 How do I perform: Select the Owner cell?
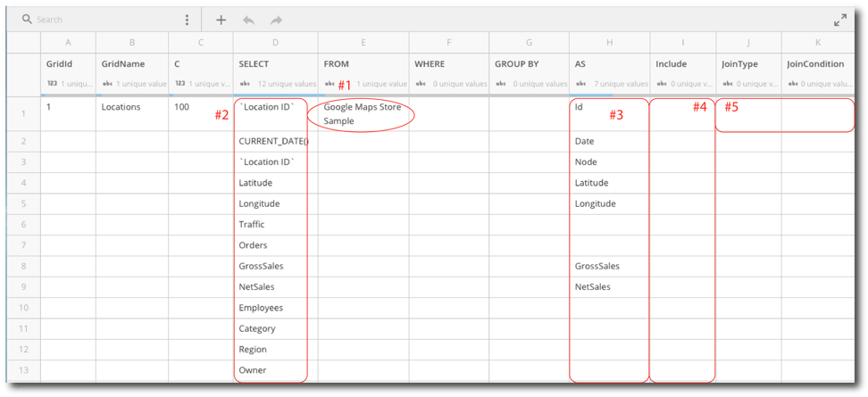point(276,370)
